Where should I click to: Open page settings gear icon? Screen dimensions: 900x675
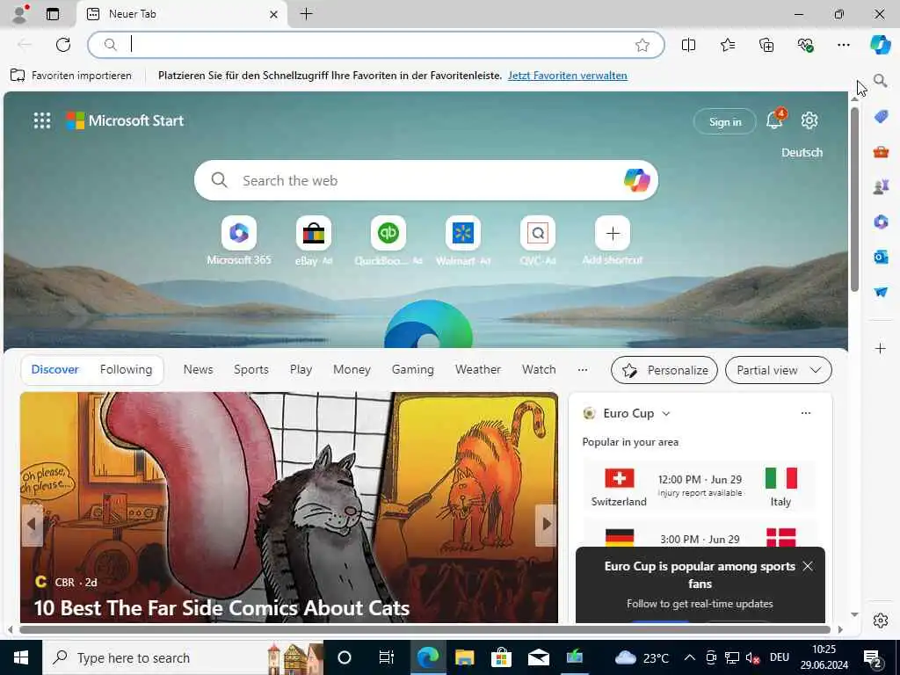809,120
